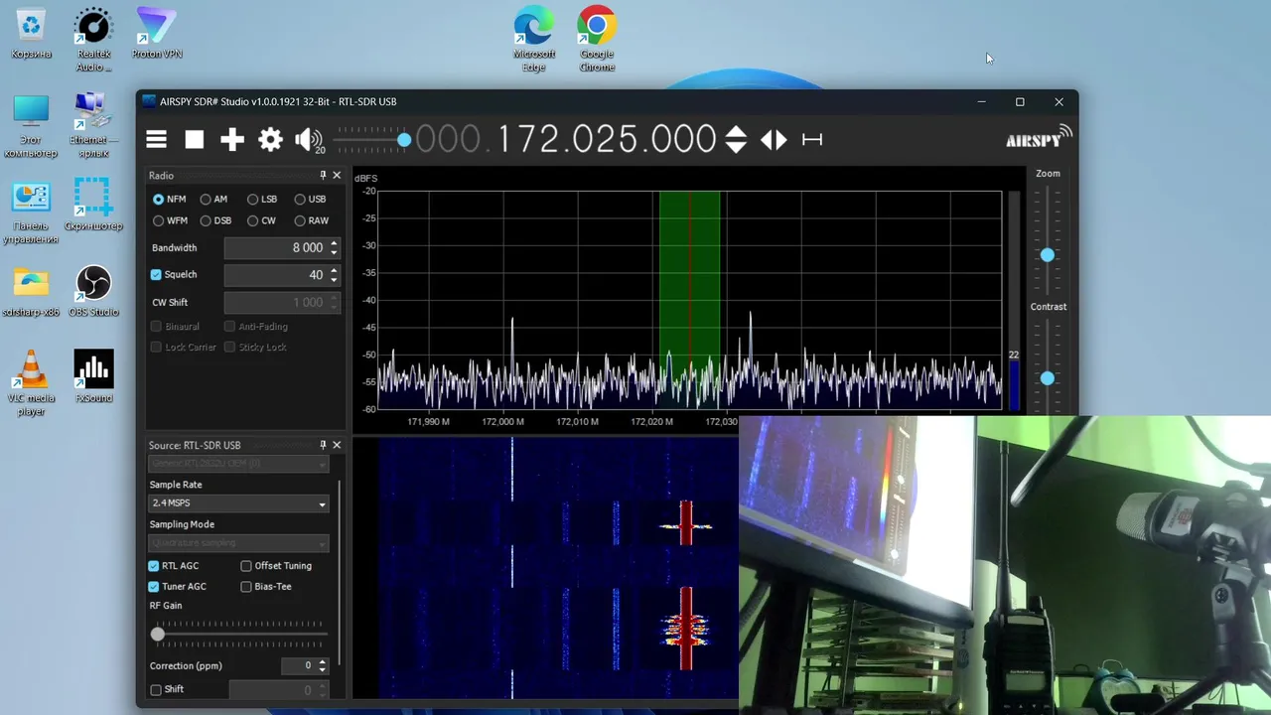The width and height of the screenshot is (1271, 715).
Task: Select AM demodulation mode
Action: point(213,199)
